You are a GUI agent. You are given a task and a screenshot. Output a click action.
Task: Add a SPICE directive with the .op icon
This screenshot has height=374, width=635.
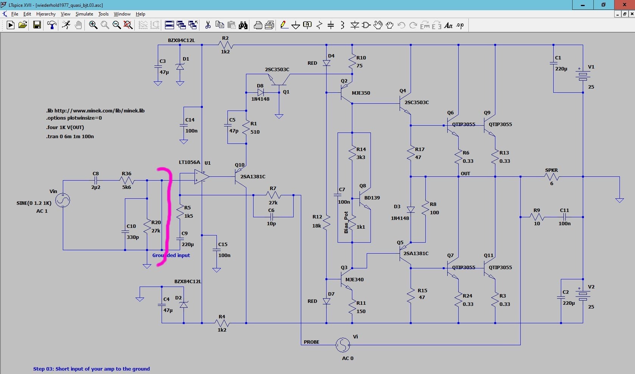point(460,25)
